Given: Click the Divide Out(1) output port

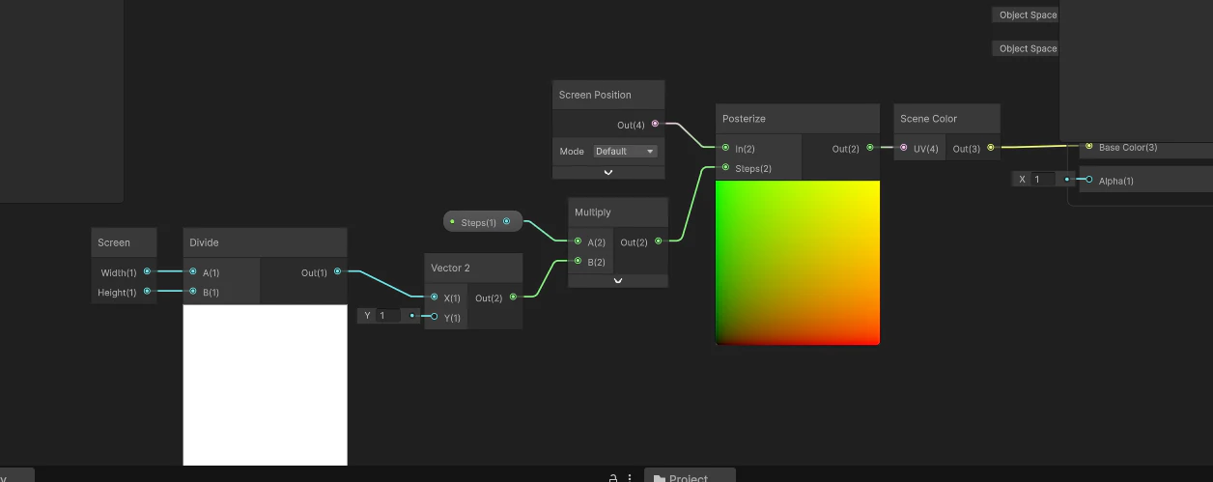Looking at the screenshot, I should 337,272.
